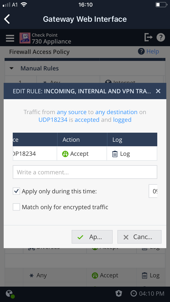170x302 pixels.
Task: Collapse the Manual Rules section
Action: click(11, 68)
